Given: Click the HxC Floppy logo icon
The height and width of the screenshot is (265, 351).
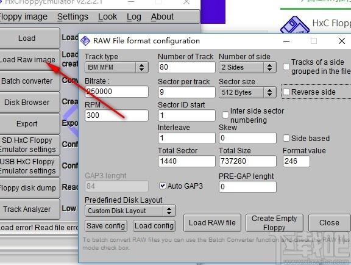Looking at the screenshot, I should pos(295,24).
